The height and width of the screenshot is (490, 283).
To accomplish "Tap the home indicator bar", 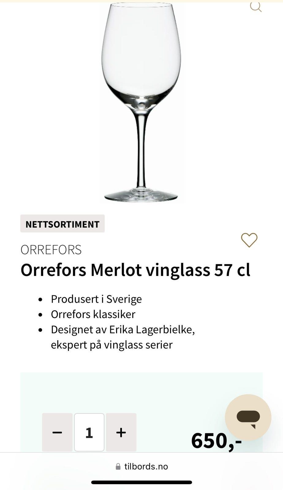I will [x=141, y=482].
